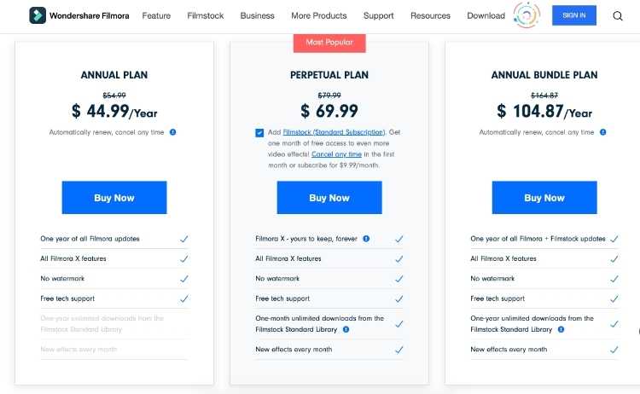
Task: Click Buy Now under Annual Plan
Action: pos(114,197)
